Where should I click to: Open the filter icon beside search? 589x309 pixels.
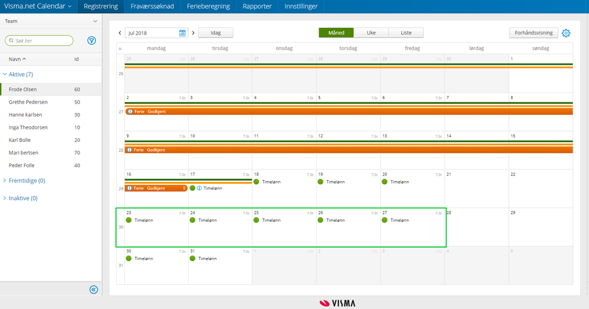91,41
